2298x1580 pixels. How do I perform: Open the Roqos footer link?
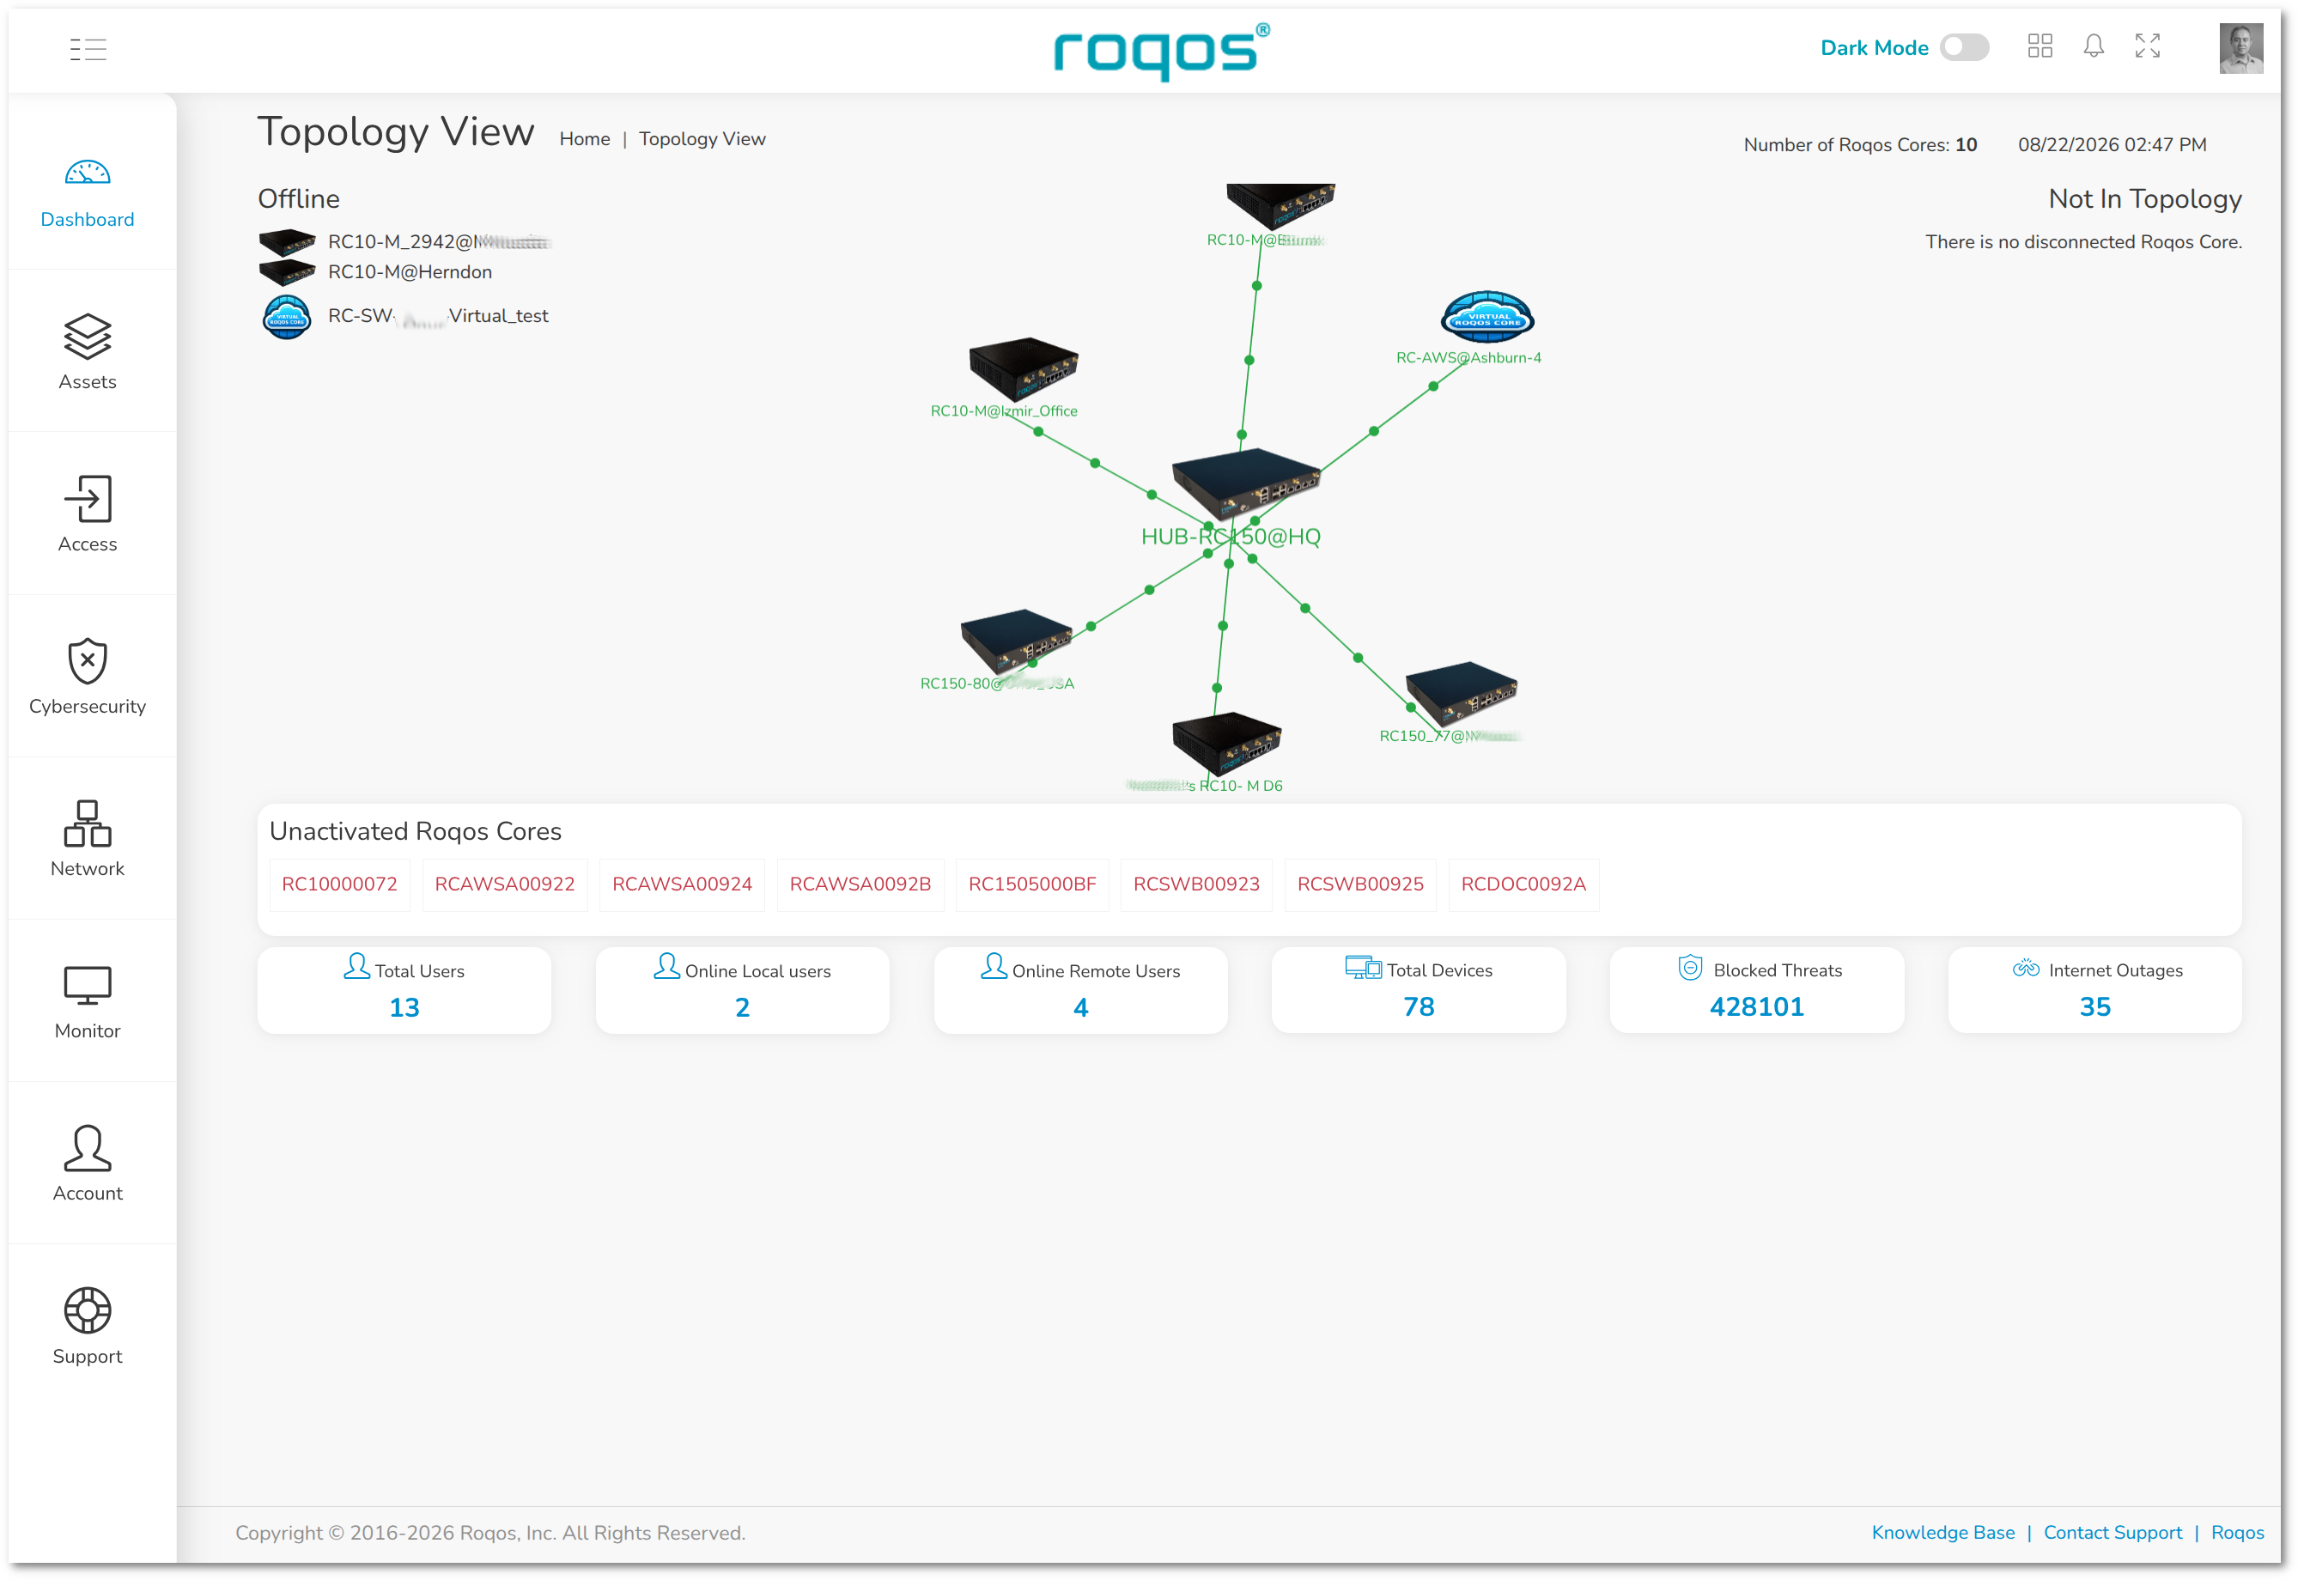pyautogui.click(x=2238, y=1533)
